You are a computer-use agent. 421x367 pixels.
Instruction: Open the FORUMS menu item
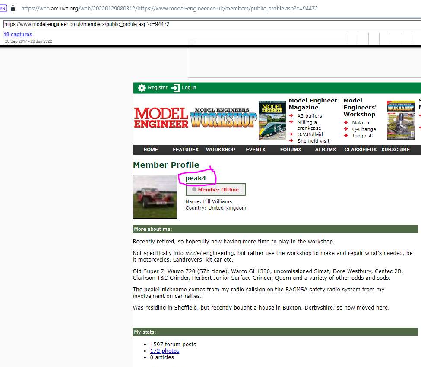tap(291, 150)
